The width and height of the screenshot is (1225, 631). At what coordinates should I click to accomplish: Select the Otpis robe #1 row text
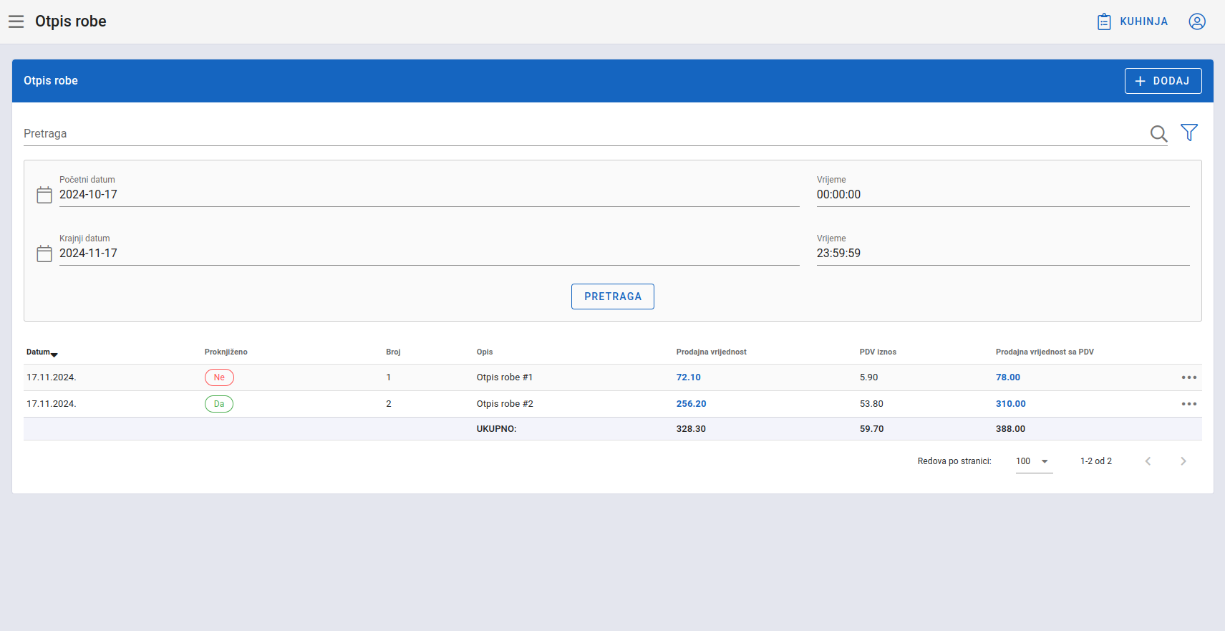(x=505, y=377)
